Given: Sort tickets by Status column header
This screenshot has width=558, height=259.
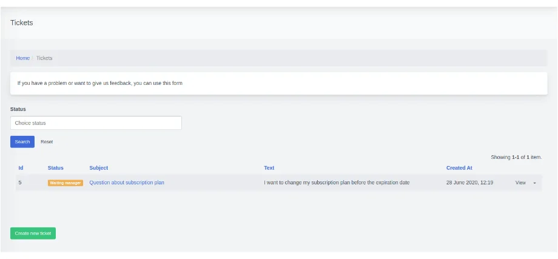Looking at the screenshot, I should 55,168.
